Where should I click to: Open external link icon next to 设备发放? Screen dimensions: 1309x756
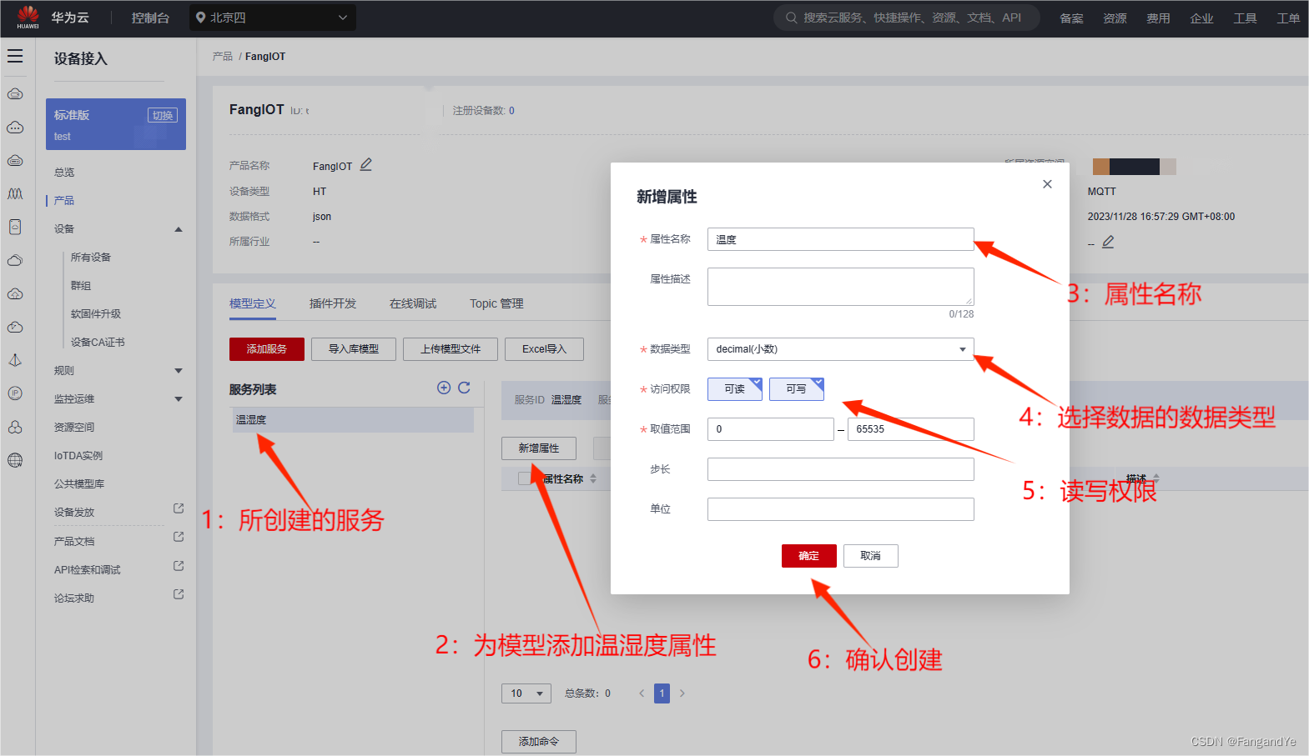[179, 508]
